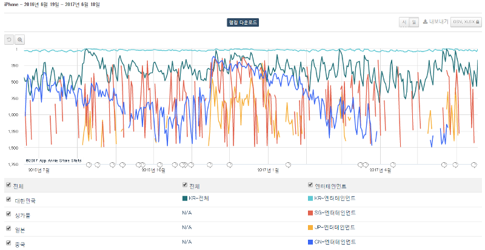Image resolution: width=485 pixels, height=250 pixels.
Task: Click the N/A cell in the 중국 row
Action: click(x=187, y=242)
